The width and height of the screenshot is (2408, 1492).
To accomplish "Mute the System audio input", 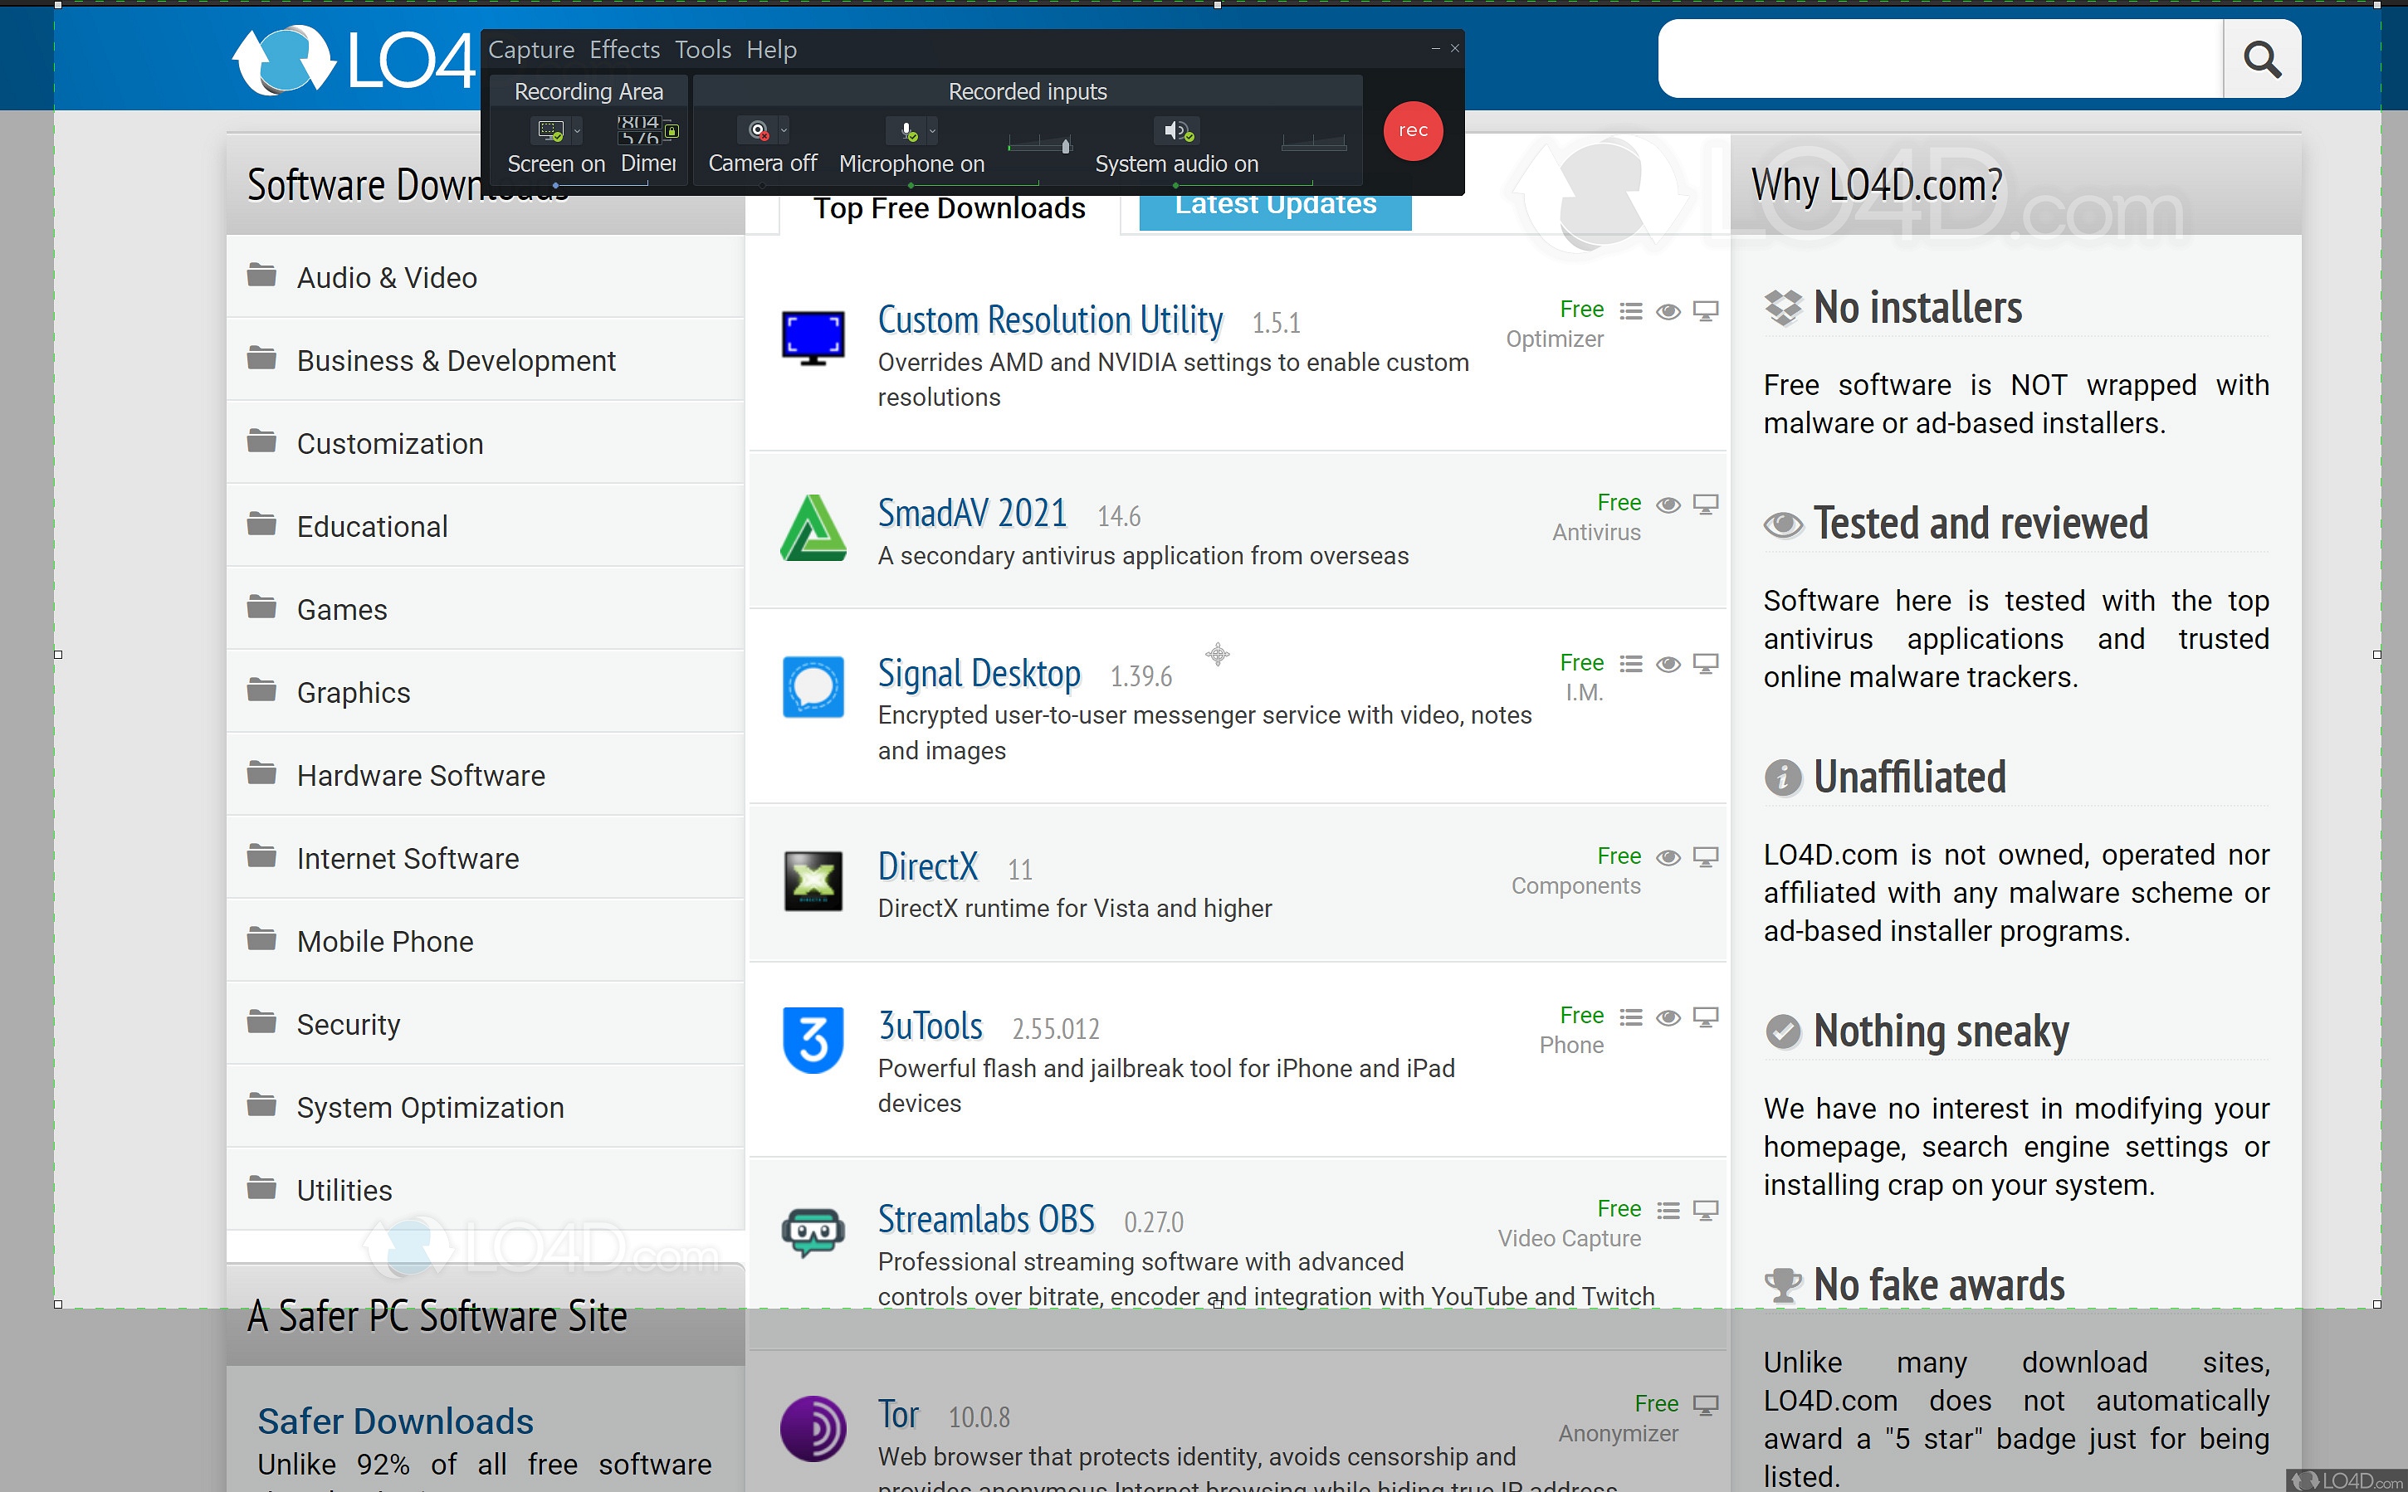I will pos(1176,131).
